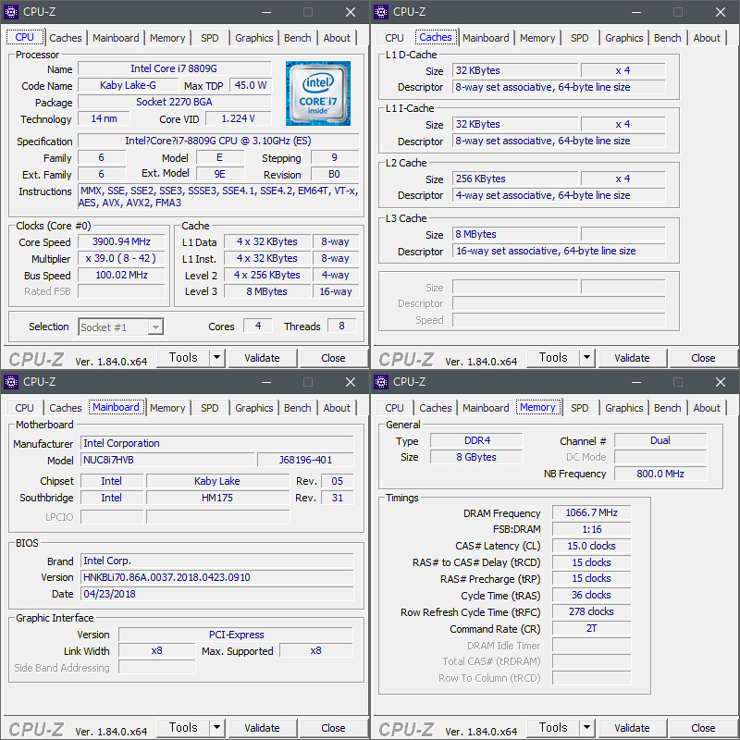Open the Graphics tab in the CPU window
The height and width of the screenshot is (740, 740).
pyautogui.click(x=253, y=38)
